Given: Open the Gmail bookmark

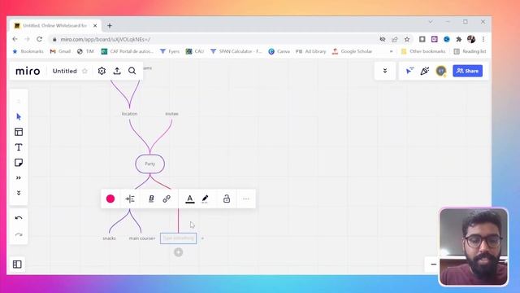Looking at the screenshot, I should click(x=60, y=51).
